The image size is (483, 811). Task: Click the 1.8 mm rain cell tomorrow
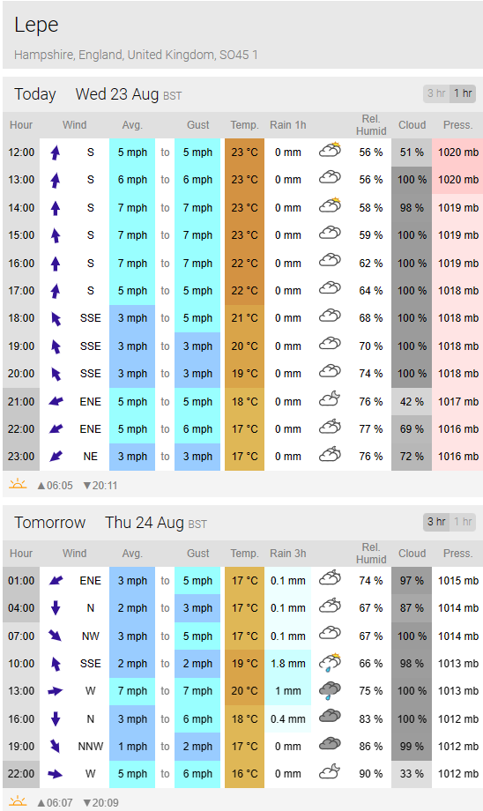[288, 664]
